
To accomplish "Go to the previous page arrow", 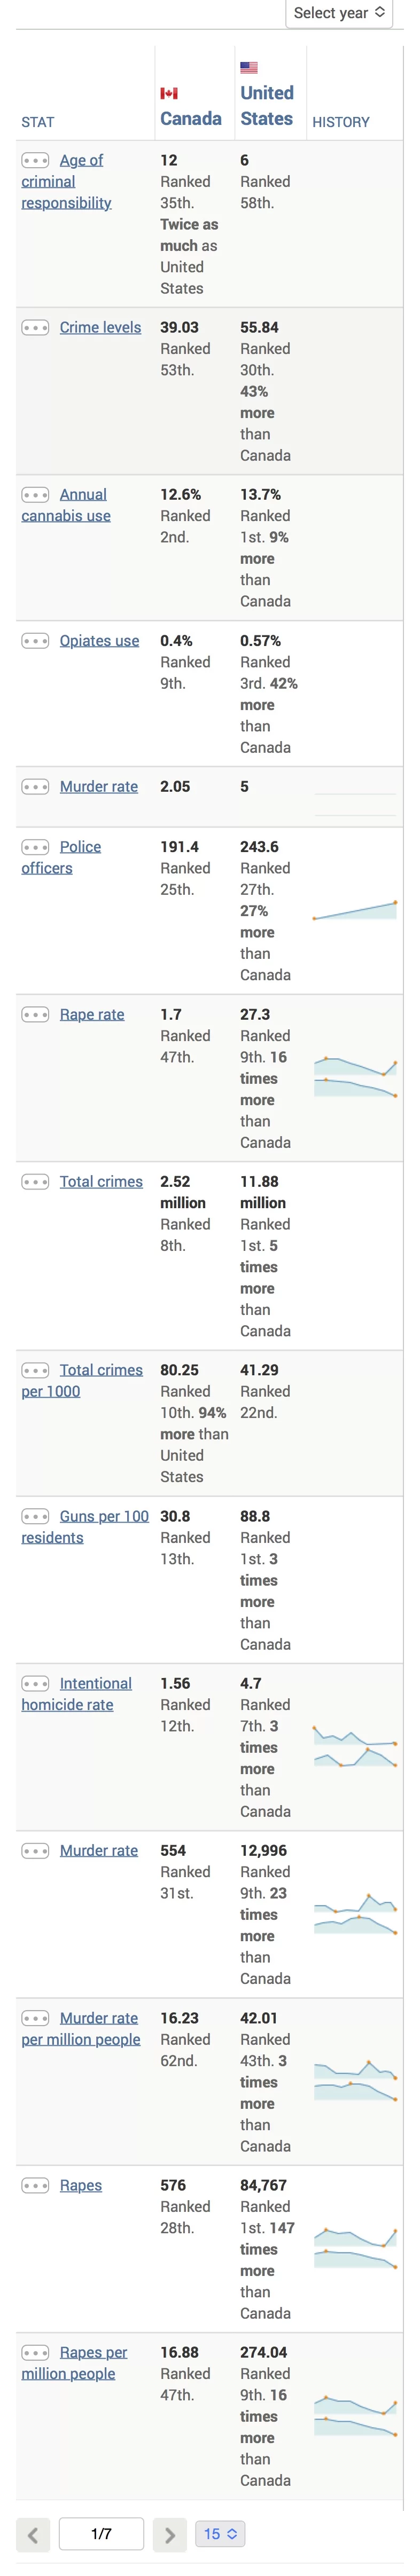I will click(x=32, y=2534).
